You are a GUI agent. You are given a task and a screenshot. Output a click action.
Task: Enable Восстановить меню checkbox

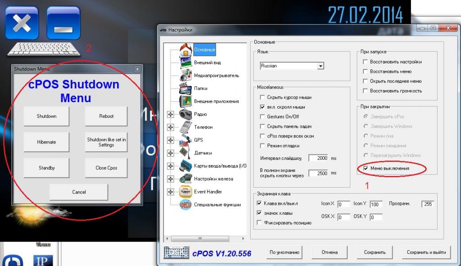click(366, 72)
